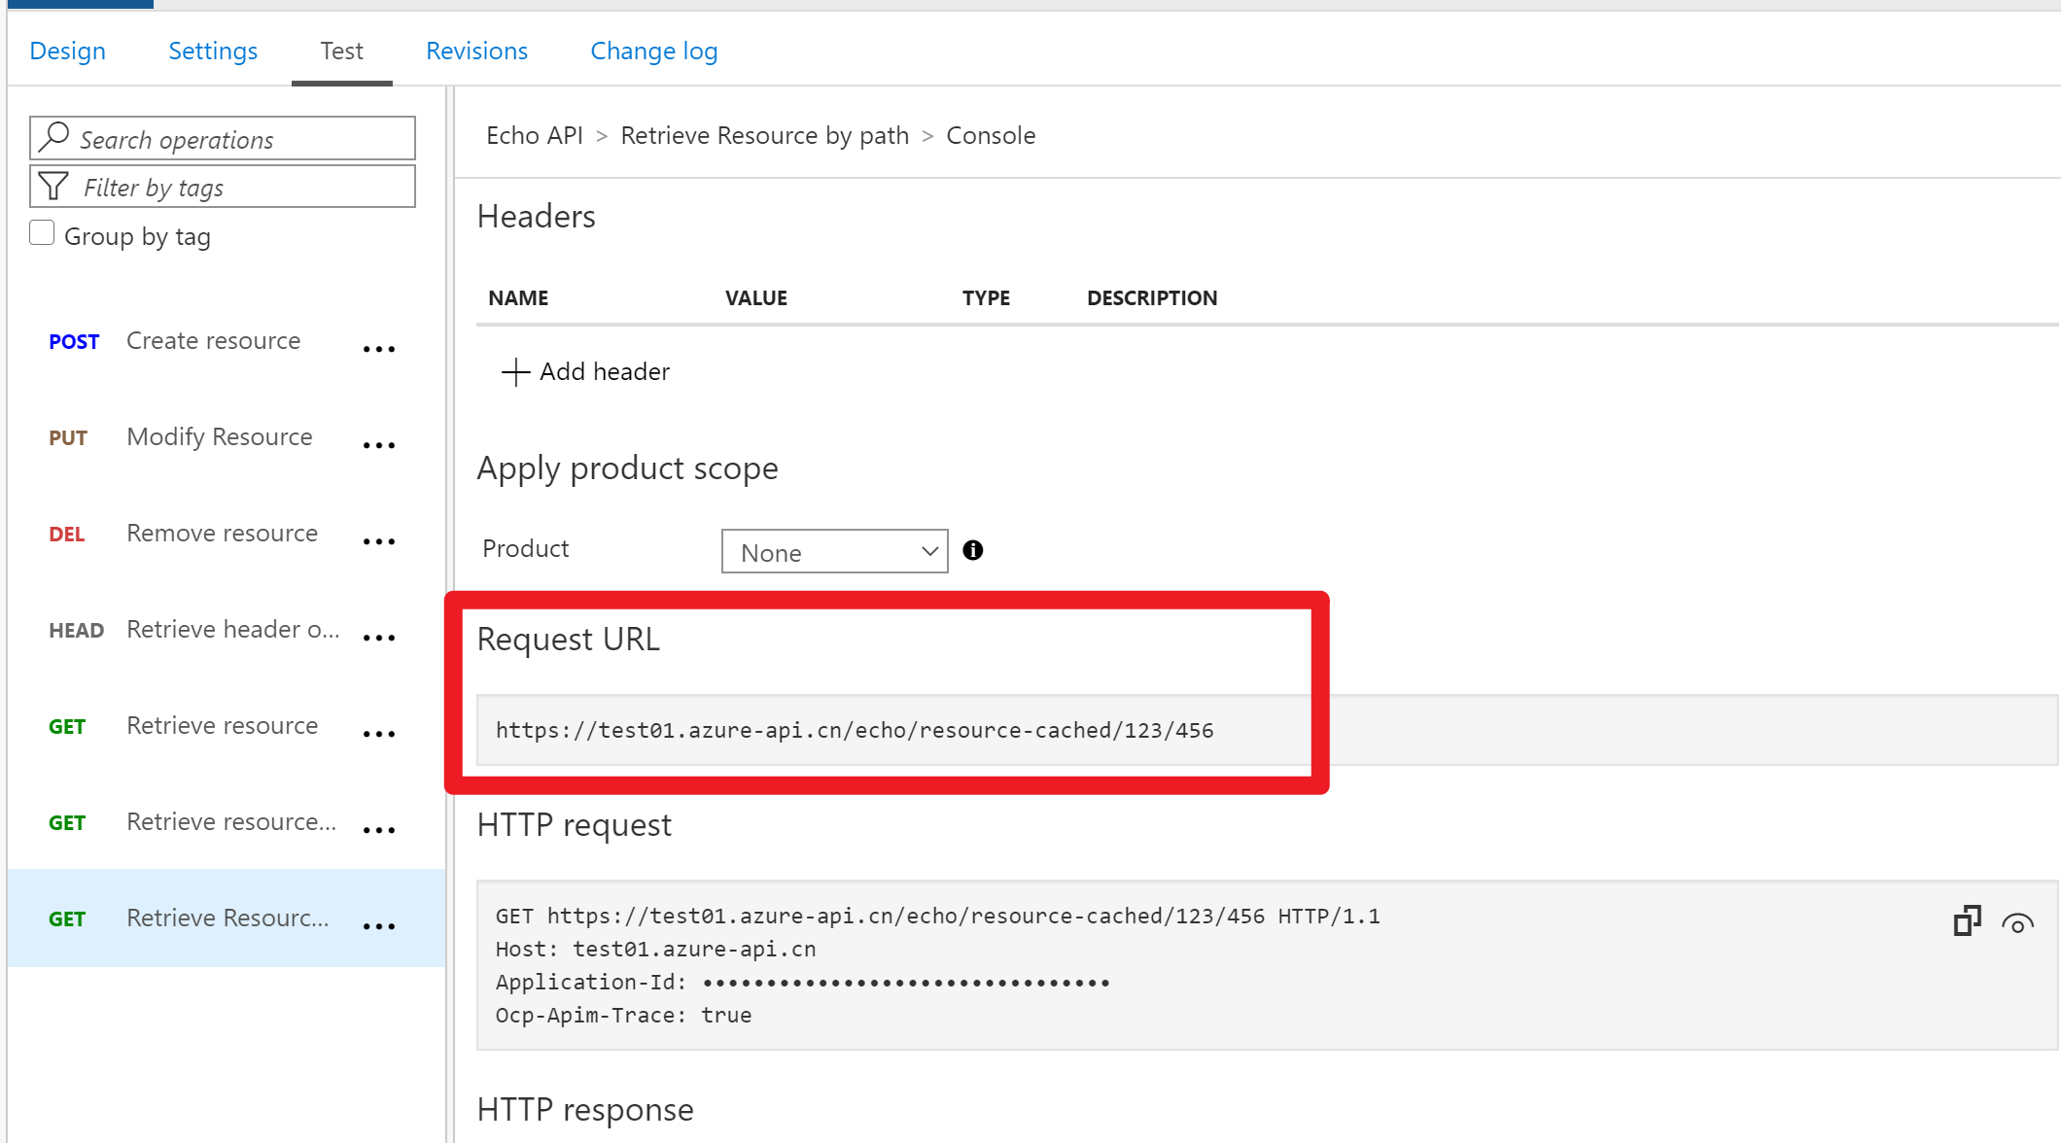Open ellipsis menu for Remove resource

379,541
